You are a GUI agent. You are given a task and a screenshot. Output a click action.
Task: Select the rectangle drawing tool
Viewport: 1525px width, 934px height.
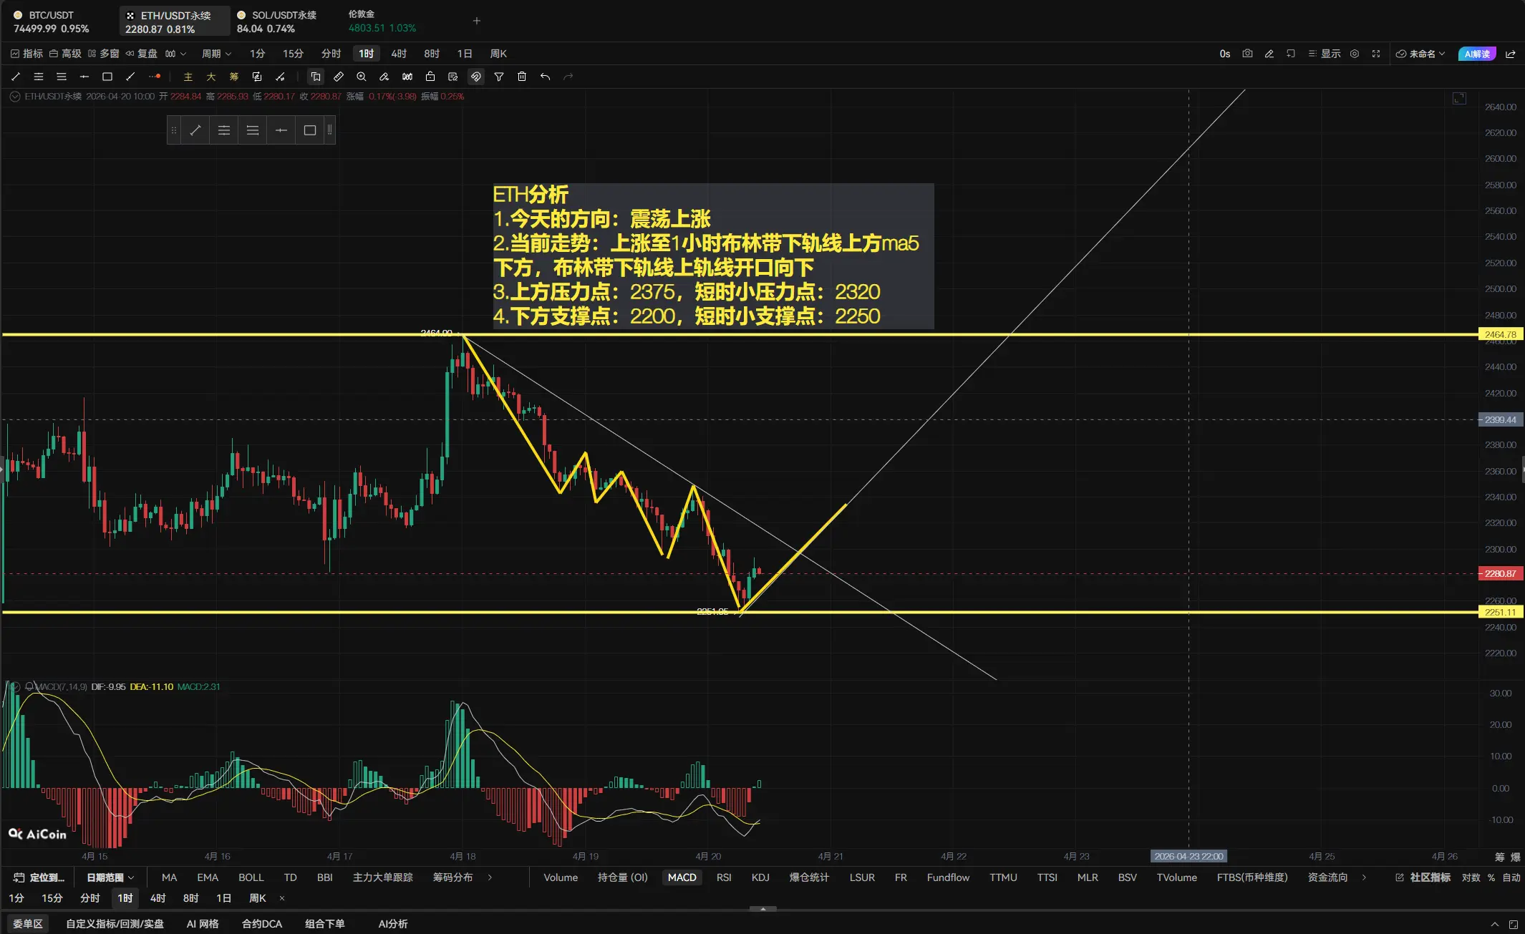(x=107, y=77)
